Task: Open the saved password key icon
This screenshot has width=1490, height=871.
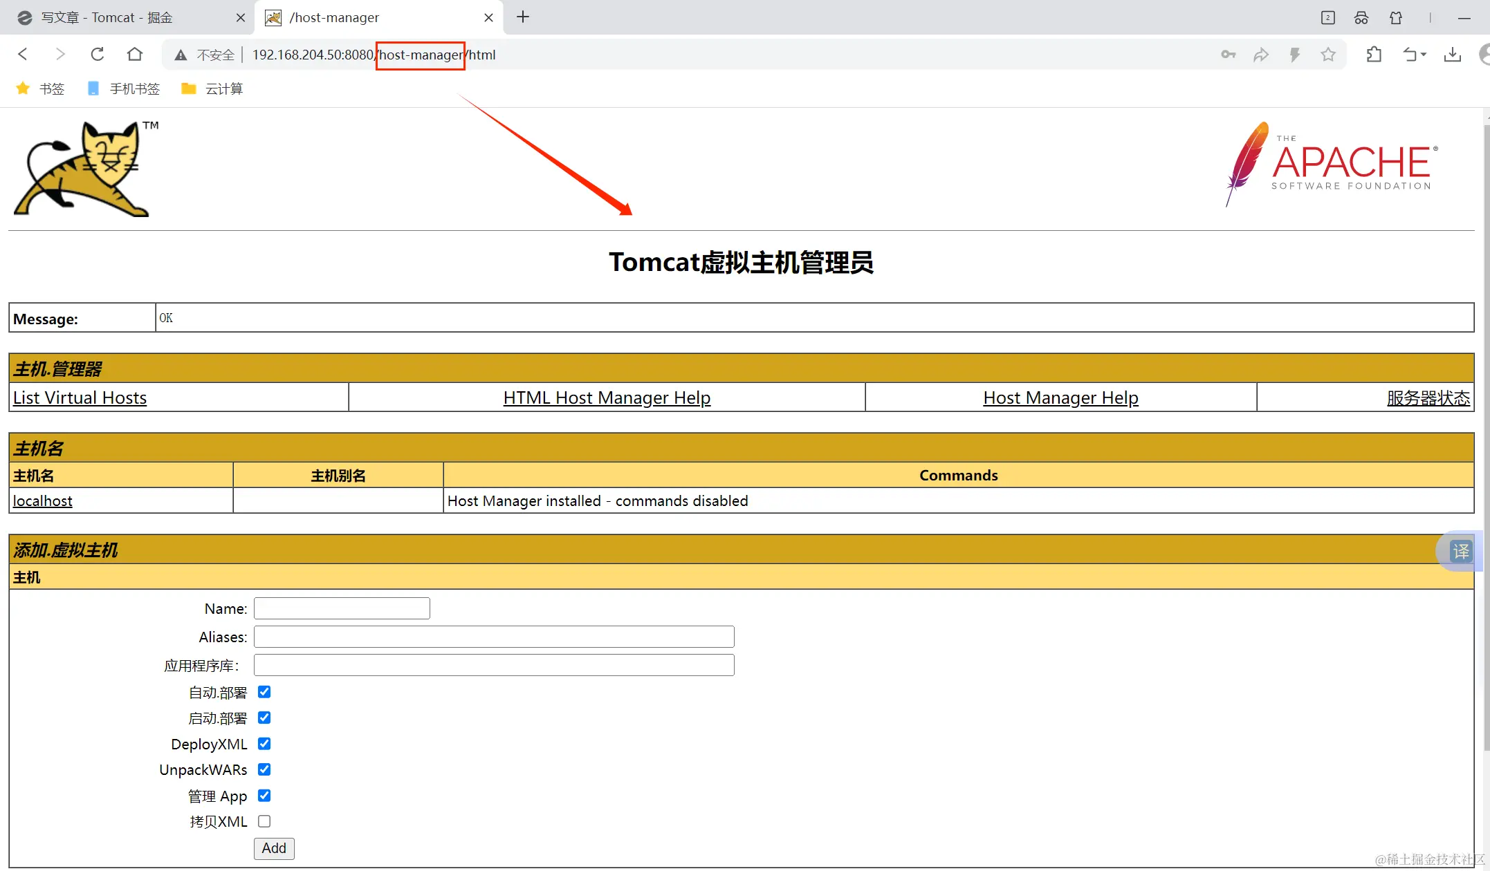Action: coord(1228,55)
